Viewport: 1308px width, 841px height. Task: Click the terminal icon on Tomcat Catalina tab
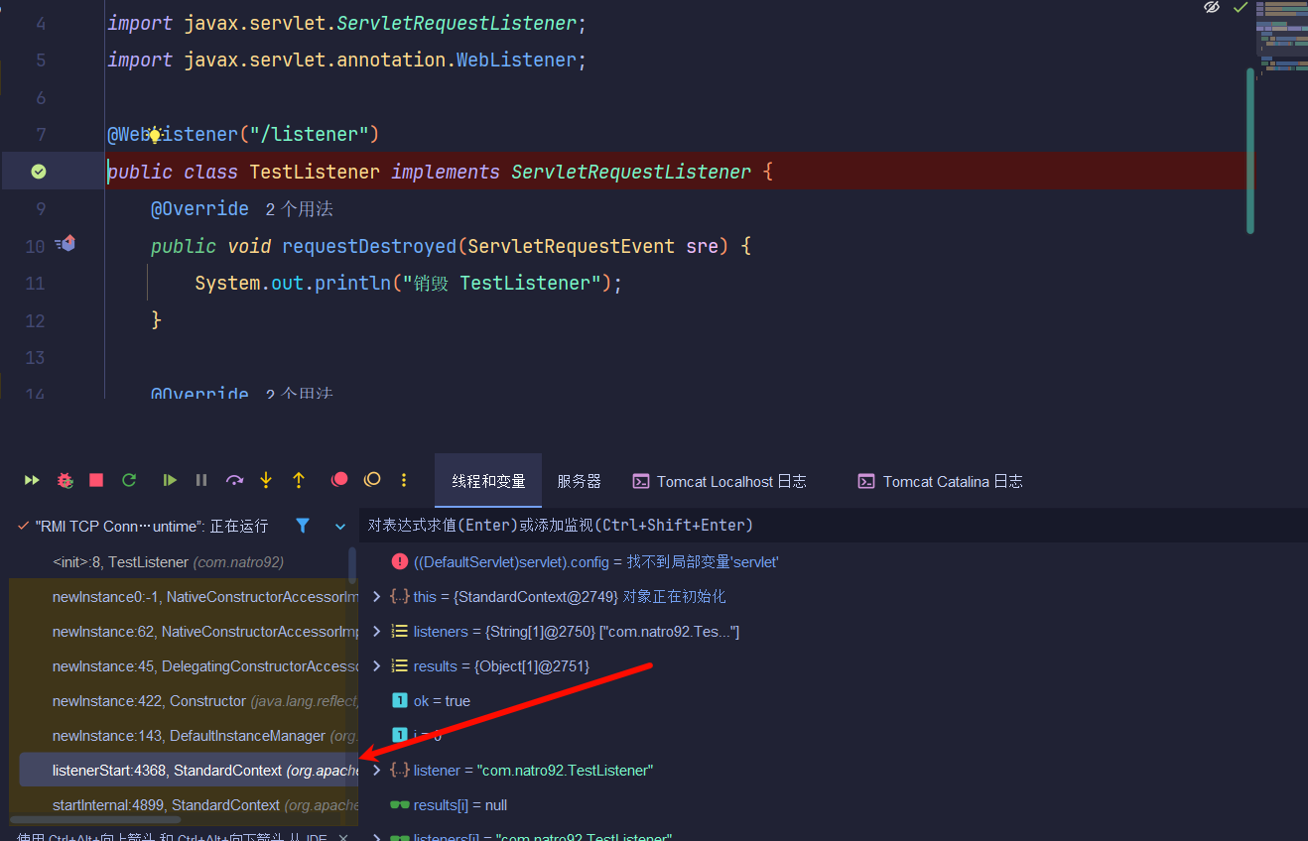coord(866,481)
